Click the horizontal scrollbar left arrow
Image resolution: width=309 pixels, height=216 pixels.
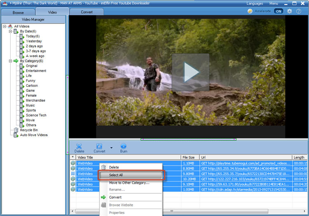tap(73, 211)
